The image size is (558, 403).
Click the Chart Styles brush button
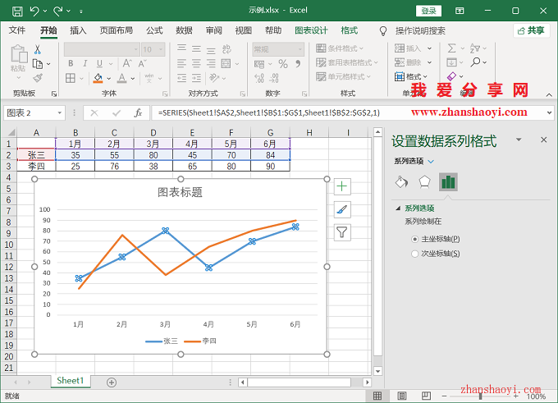pos(342,209)
